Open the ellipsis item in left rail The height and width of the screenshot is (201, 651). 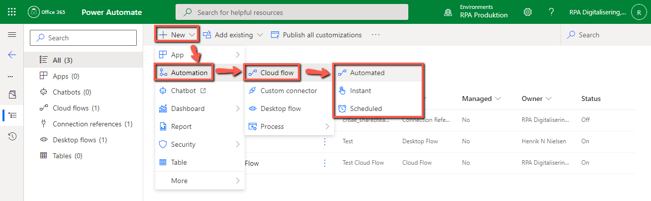click(x=11, y=76)
